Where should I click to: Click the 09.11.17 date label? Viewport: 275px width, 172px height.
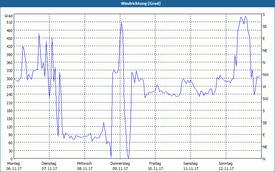coord(120,169)
